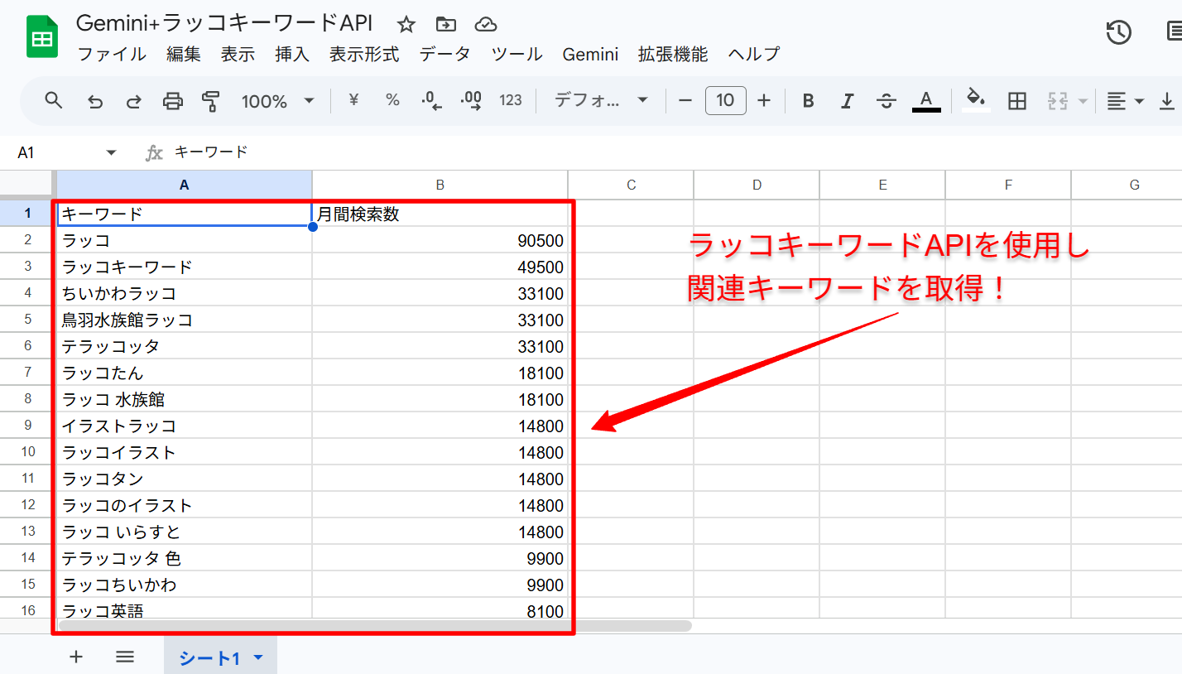Select cell containing 鳥羽水族館ラッコ
Image resolution: width=1182 pixels, height=674 pixels.
[185, 320]
